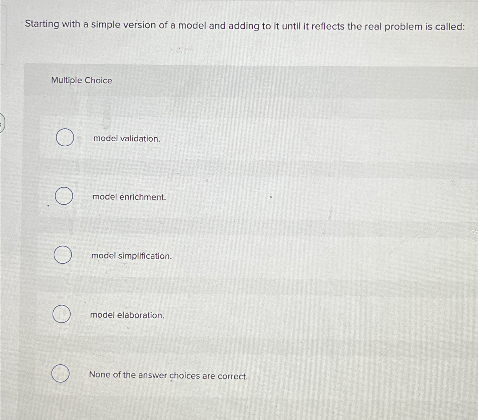Viewport: 478px width, 420px height.
Task: Click the "model simplification." answer label
Action: tap(132, 256)
